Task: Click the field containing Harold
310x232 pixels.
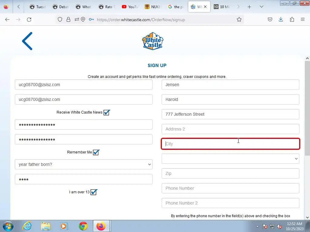Action: pos(230,99)
